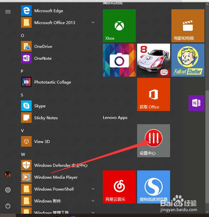The image size is (209, 217).
Task: Click the user account avatar
Action: click(x=8, y=174)
